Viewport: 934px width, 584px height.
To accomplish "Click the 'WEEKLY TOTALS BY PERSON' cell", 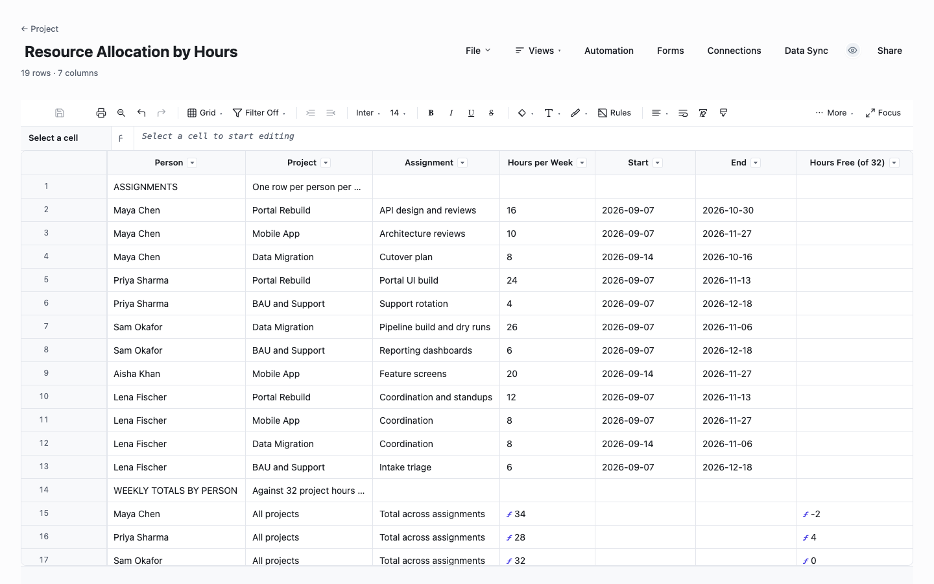I will [176, 491].
